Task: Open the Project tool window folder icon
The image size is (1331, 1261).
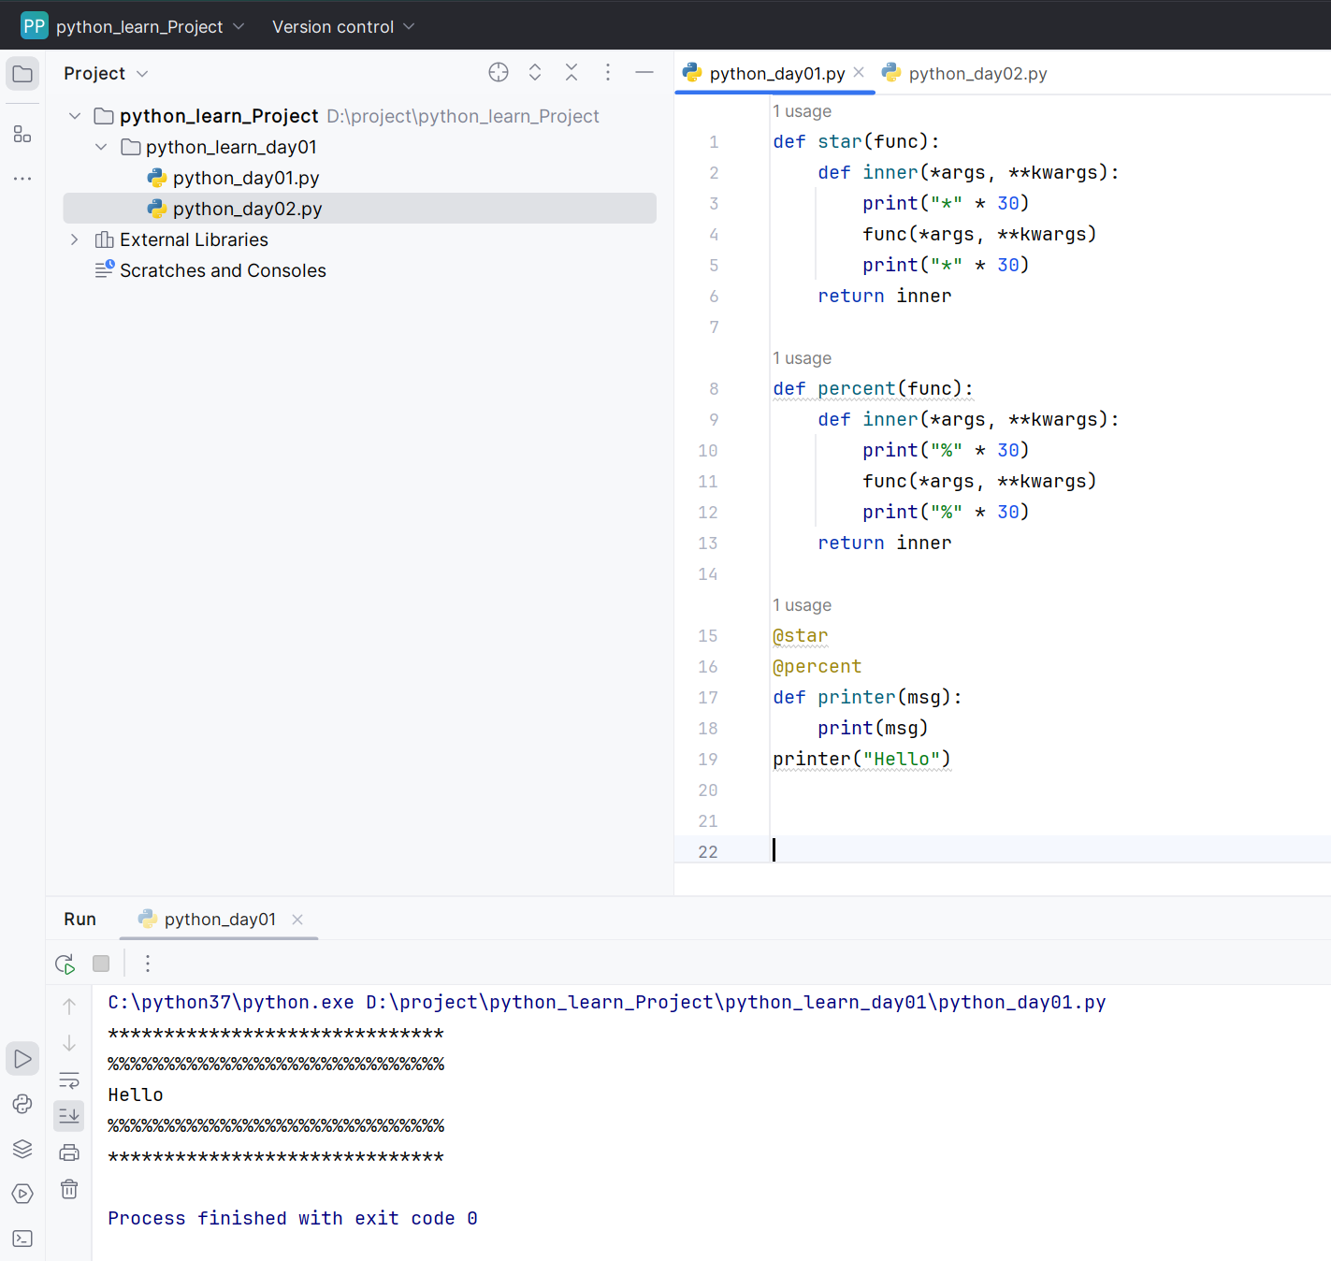Action: [22, 74]
